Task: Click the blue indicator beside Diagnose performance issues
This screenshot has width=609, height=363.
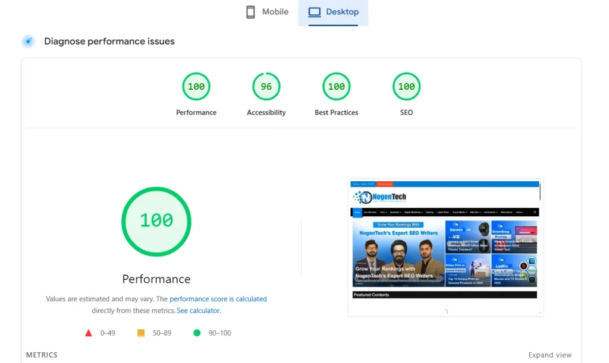Action: pos(28,40)
